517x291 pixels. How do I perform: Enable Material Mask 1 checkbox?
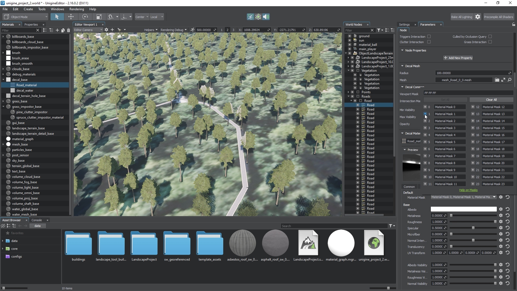pyautogui.click(x=425, y=114)
